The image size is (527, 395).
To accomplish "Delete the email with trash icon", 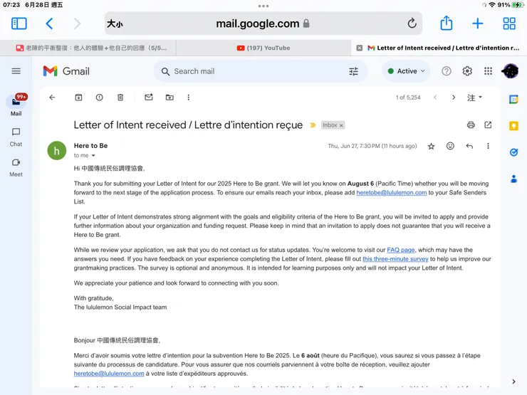I will (x=120, y=98).
